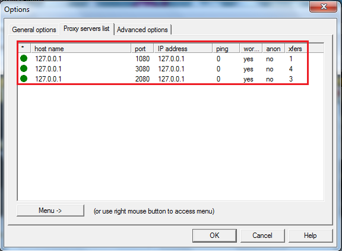Screen dimensions: 342x251
Task: Click the xfers column header
Action: (x=296, y=49)
